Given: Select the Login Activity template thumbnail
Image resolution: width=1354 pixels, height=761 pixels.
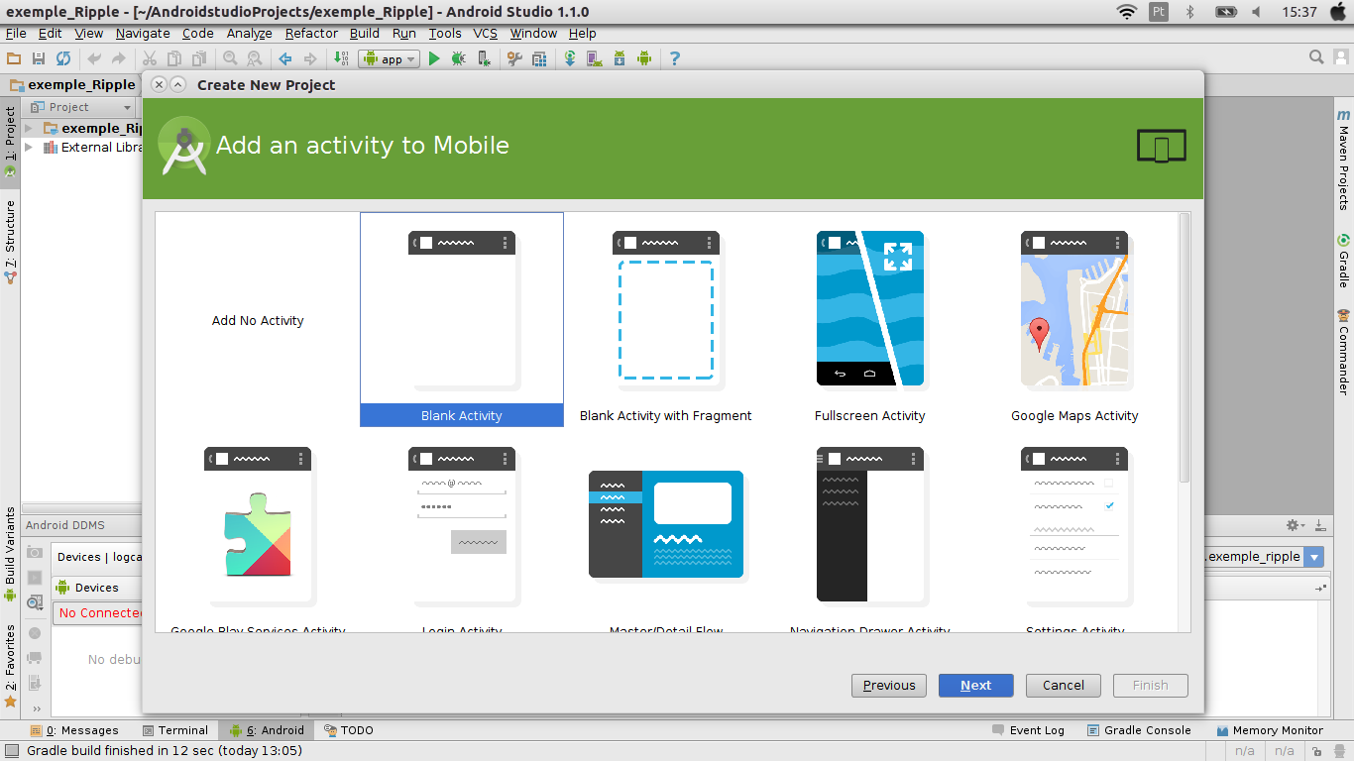Looking at the screenshot, I should (x=462, y=525).
